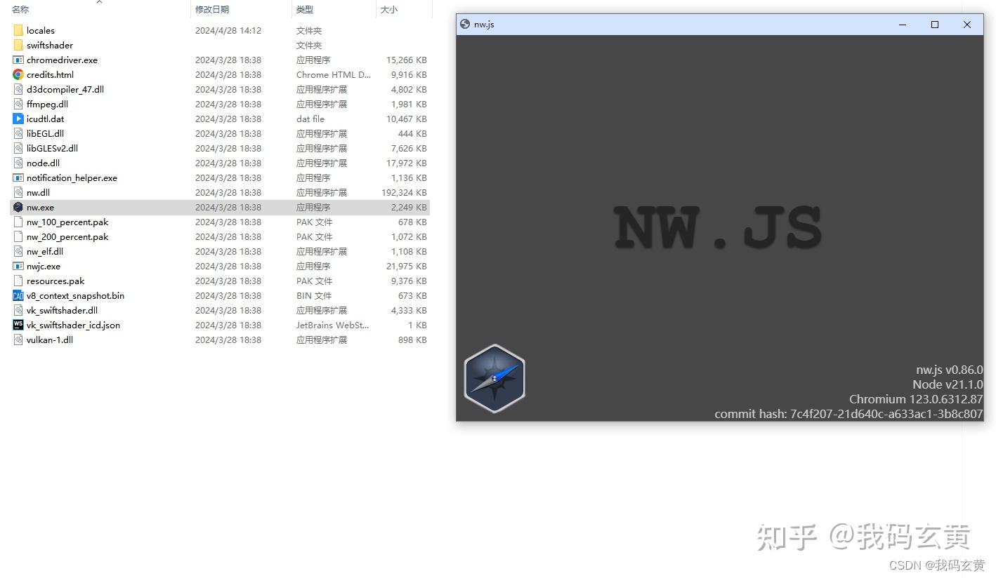The image size is (996, 578).
Task: Click the v8_context_snapshot.bin icon
Action: (x=18, y=295)
